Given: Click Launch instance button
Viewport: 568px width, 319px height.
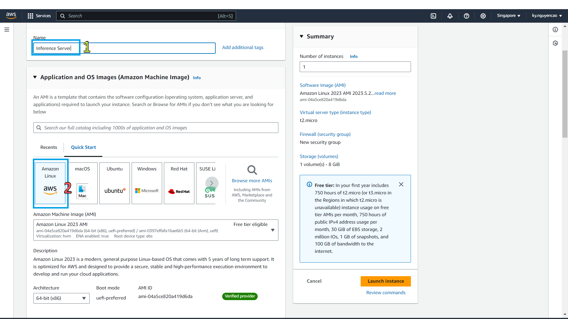Looking at the screenshot, I should pyautogui.click(x=386, y=281).
